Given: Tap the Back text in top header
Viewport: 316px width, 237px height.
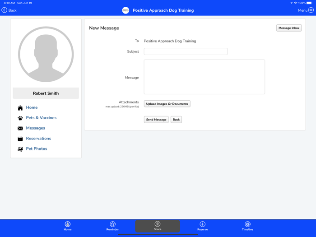Looking at the screenshot, I should 12,10.
